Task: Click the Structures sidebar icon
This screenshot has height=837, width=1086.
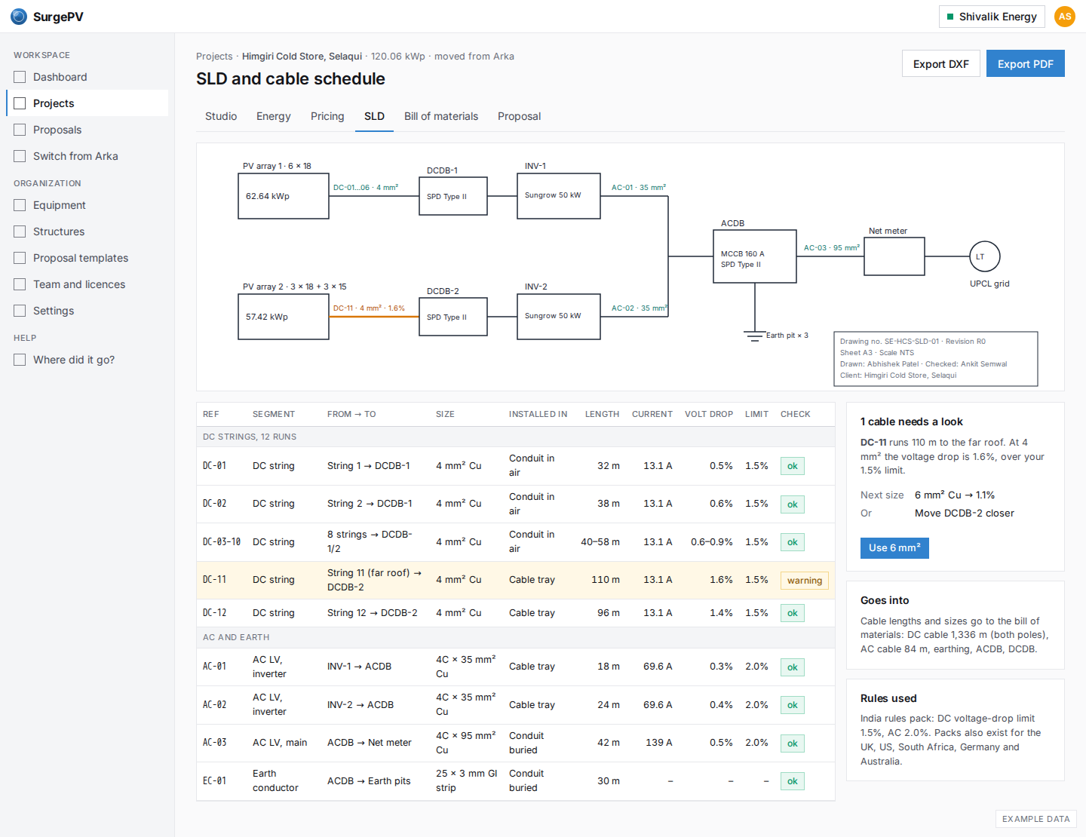Action: click(x=20, y=231)
